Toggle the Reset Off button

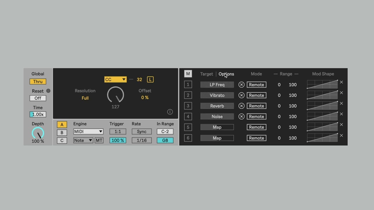click(38, 98)
